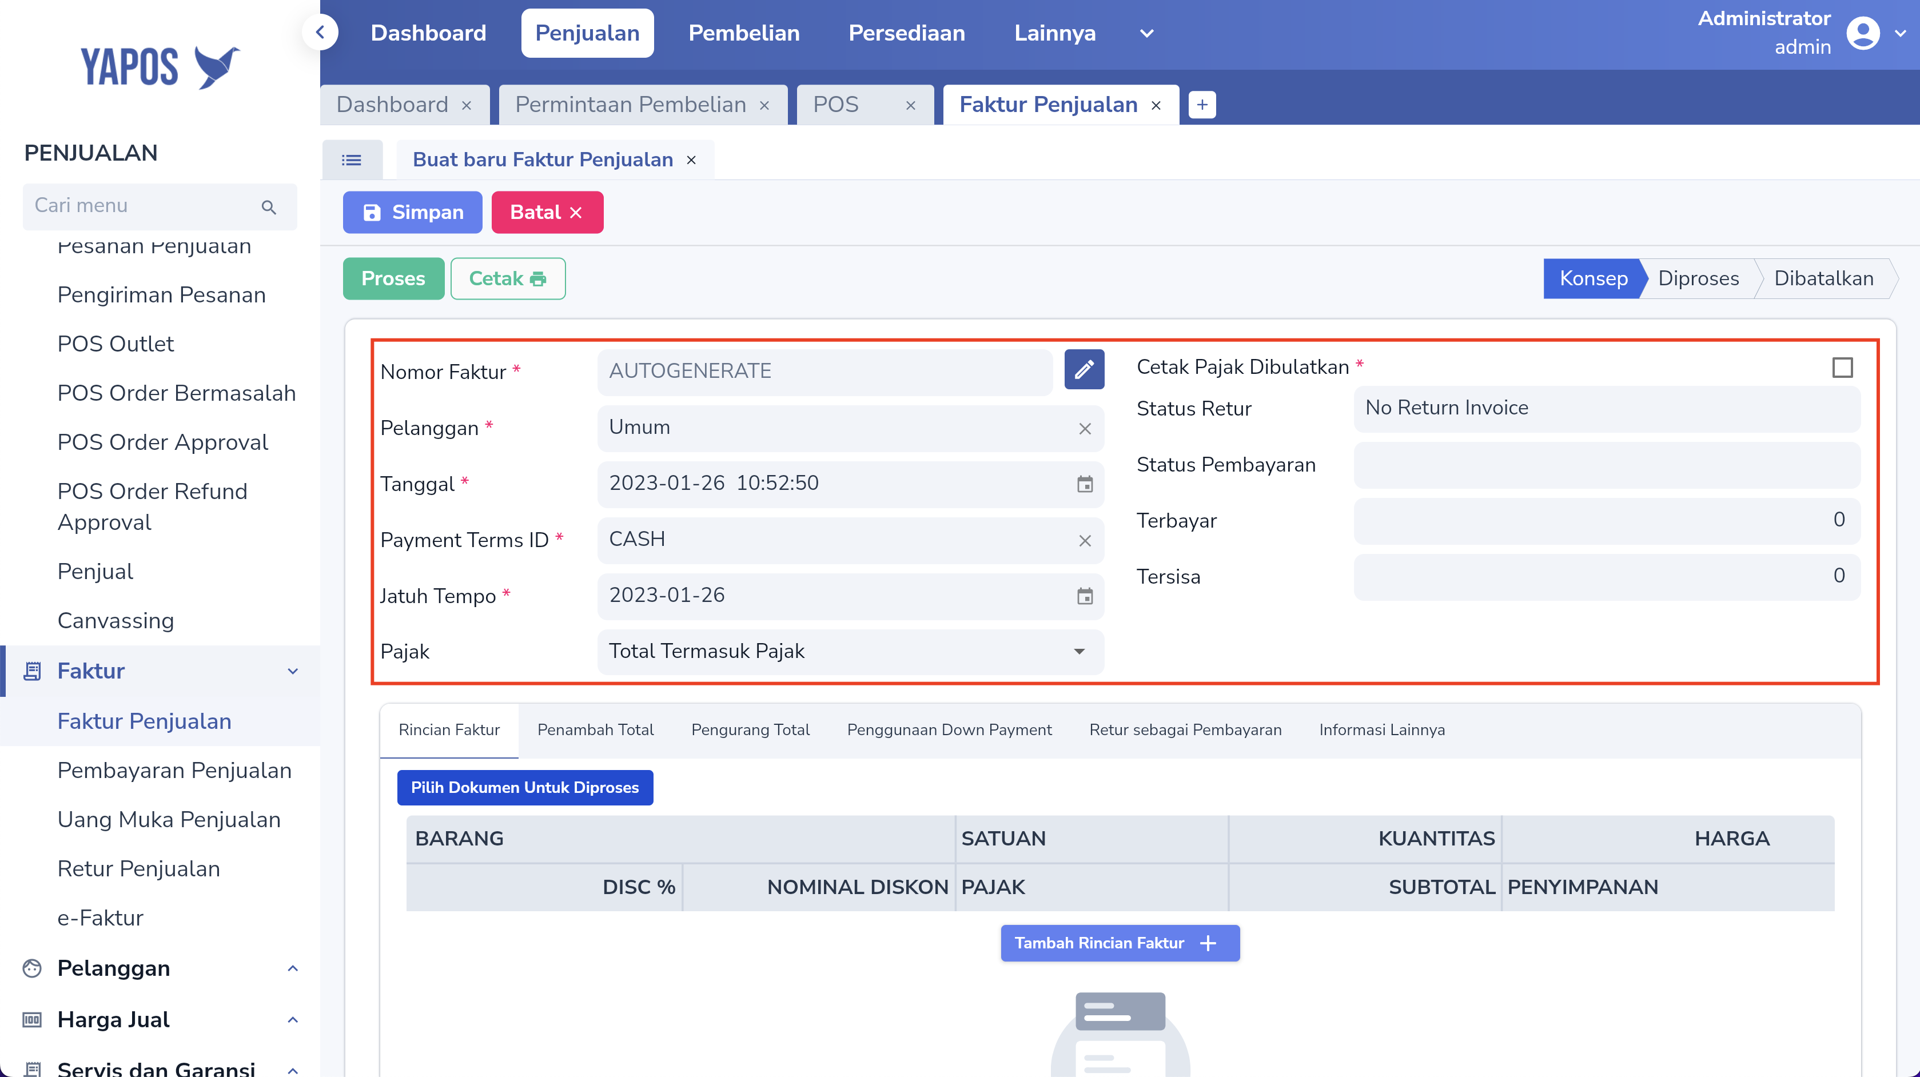Open the Pajak dropdown

(850, 652)
